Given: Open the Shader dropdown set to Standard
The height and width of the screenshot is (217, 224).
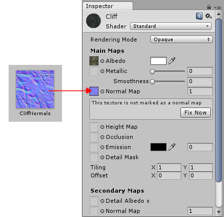Looking at the screenshot, I should tap(171, 26).
